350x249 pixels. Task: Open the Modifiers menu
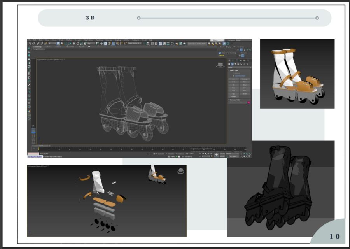click(x=69, y=40)
